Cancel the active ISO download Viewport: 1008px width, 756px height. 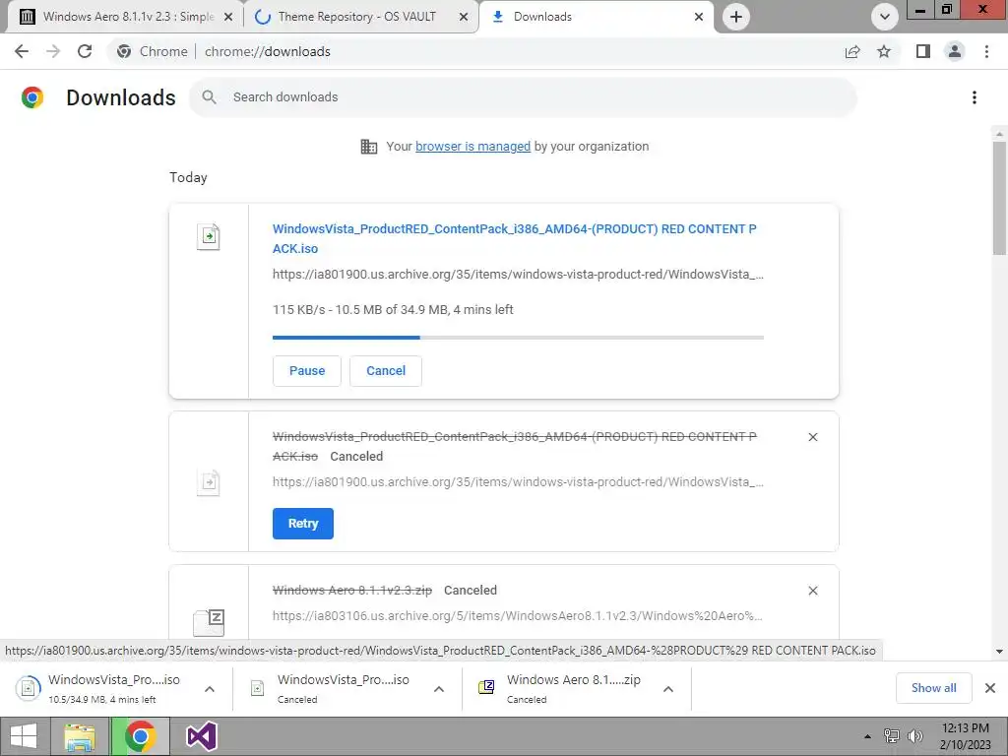click(x=386, y=371)
